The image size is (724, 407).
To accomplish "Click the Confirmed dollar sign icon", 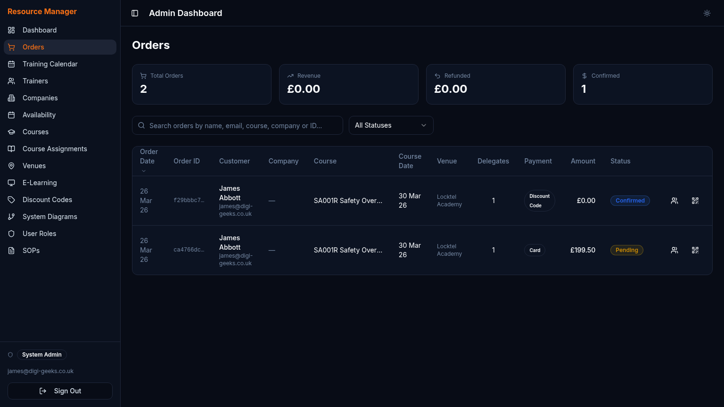I will pyautogui.click(x=584, y=76).
